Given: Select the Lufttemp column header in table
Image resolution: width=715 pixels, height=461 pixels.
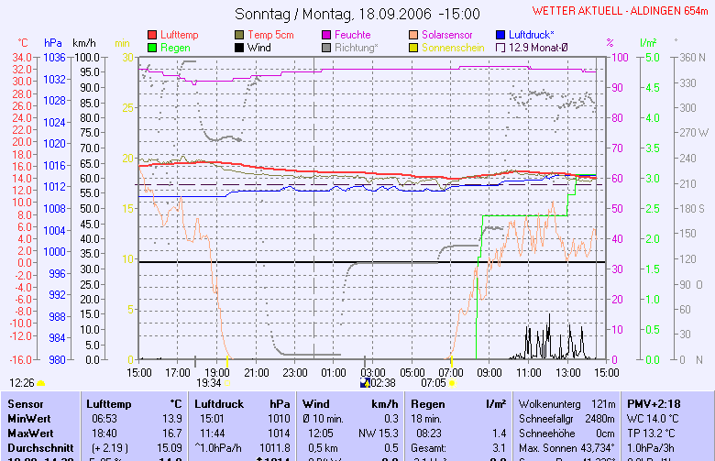Looking at the screenshot, I should (109, 403).
